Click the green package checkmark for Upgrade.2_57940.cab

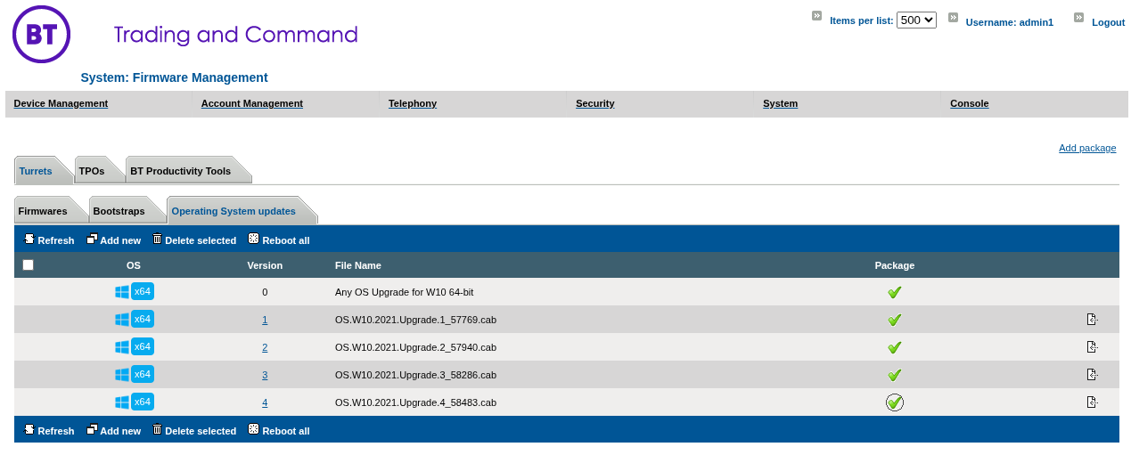pos(895,347)
